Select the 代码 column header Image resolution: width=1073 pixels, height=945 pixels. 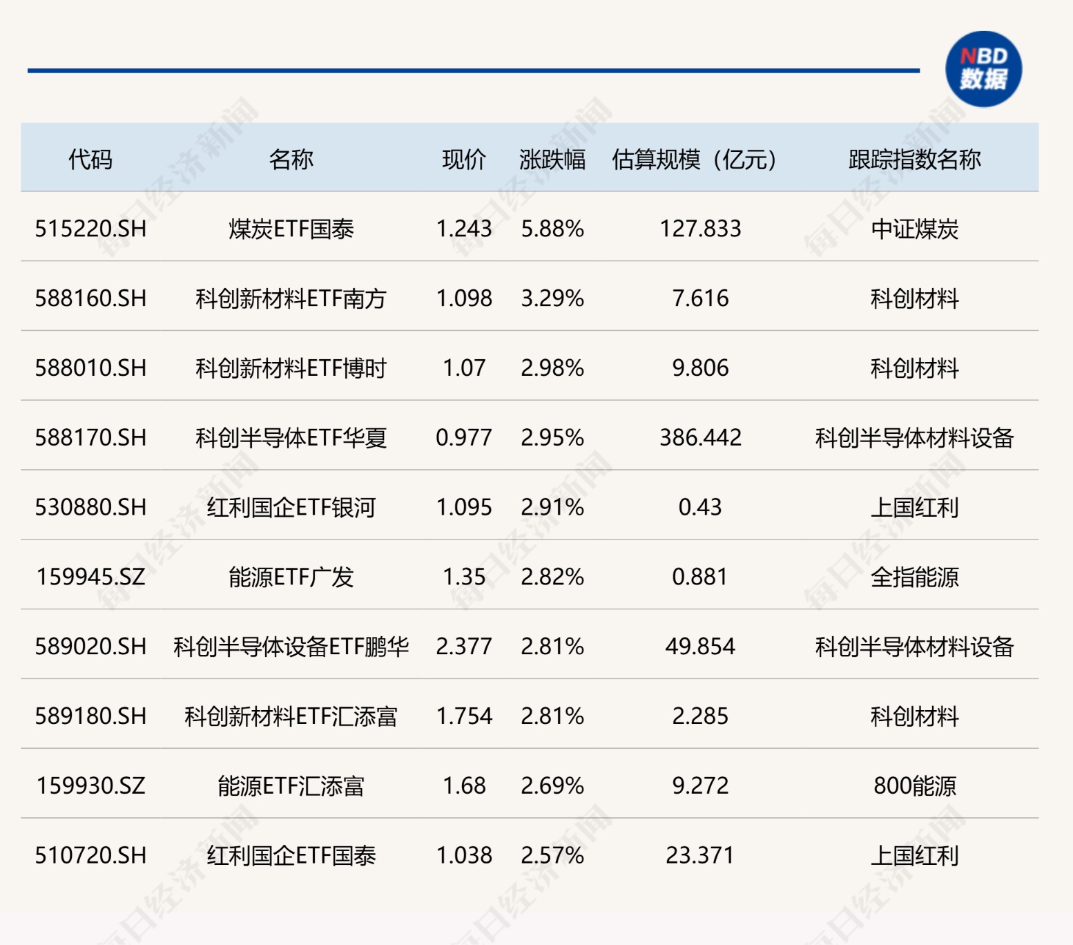pyautogui.click(x=90, y=160)
